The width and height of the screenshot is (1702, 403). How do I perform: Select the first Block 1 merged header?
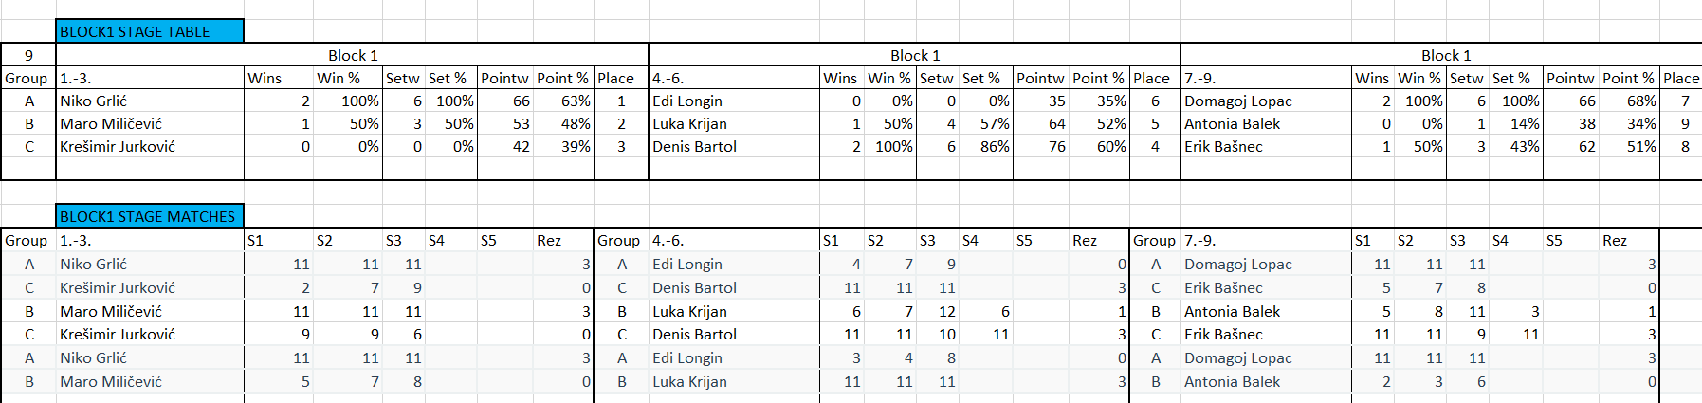pyautogui.click(x=353, y=55)
